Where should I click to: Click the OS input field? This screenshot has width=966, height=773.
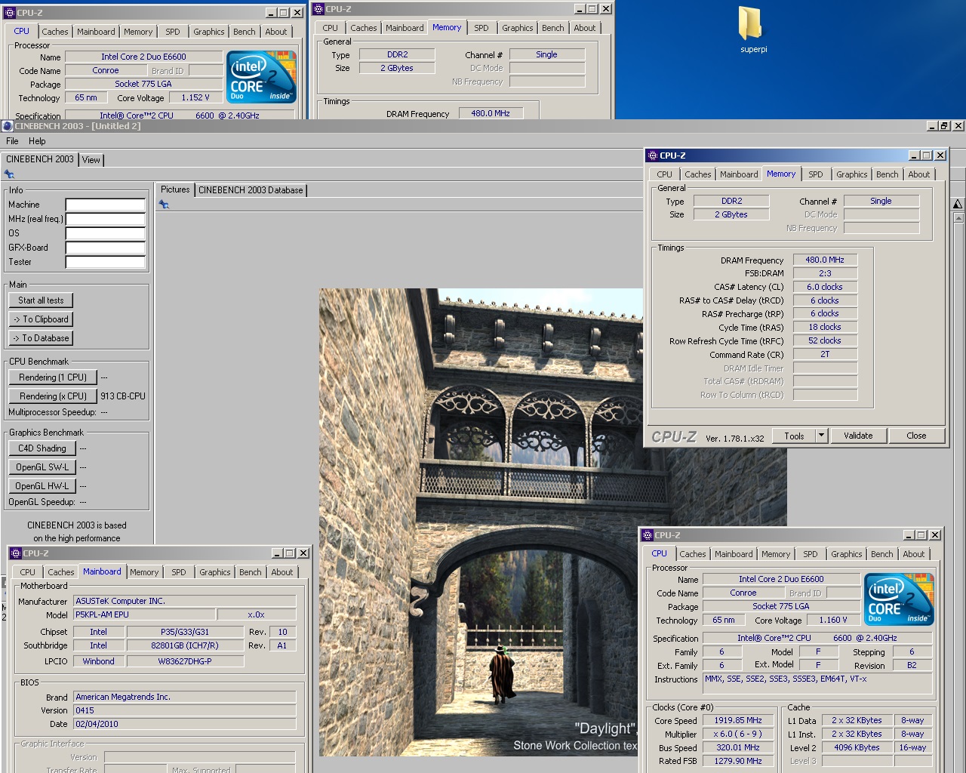[106, 233]
